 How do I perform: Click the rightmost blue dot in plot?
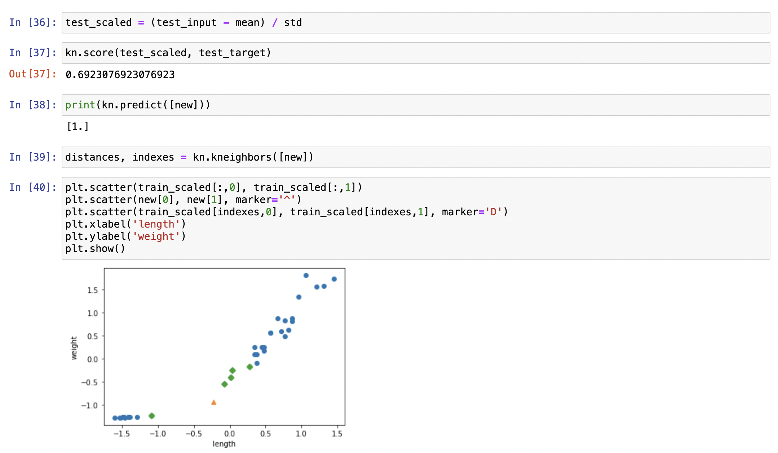point(334,279)
